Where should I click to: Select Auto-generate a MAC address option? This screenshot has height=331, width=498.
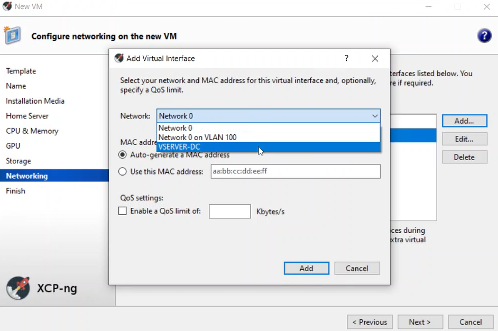point(123,155)
